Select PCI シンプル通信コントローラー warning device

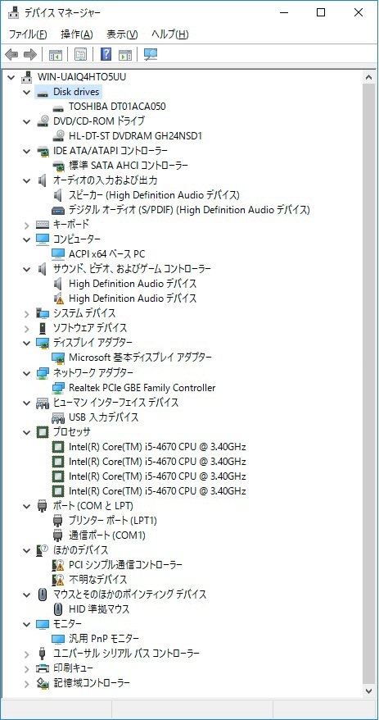125,565
